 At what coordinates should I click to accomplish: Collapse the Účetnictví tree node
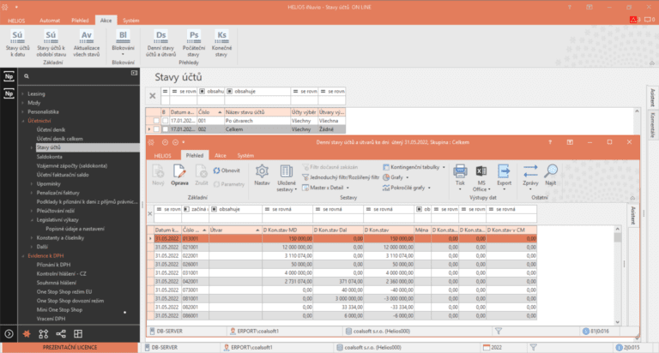tap(22, 121)
